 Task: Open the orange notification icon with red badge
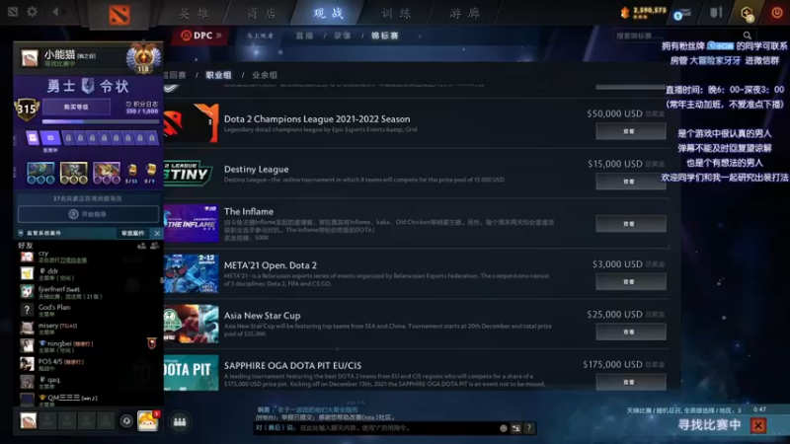point(148,421)
